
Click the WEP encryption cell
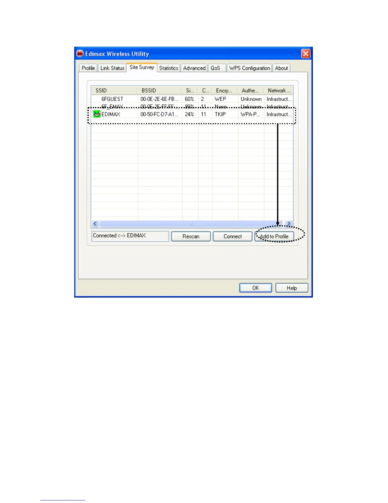point(220,99)
